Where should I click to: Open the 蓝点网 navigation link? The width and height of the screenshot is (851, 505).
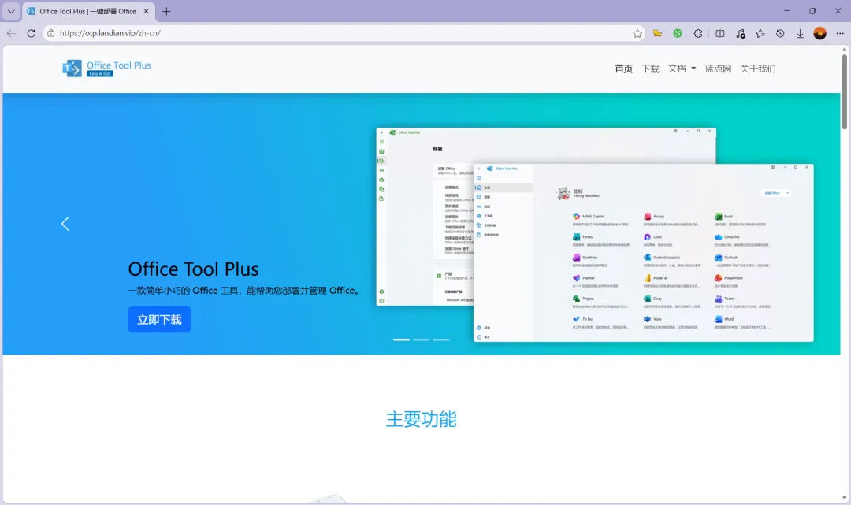[718, 69]
